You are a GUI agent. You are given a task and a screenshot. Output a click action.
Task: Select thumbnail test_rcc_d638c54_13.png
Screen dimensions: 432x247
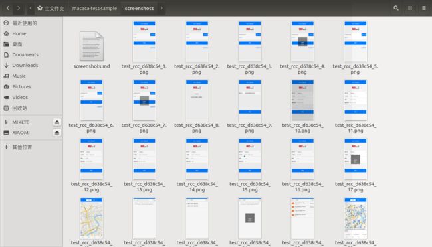pos(144,159)
